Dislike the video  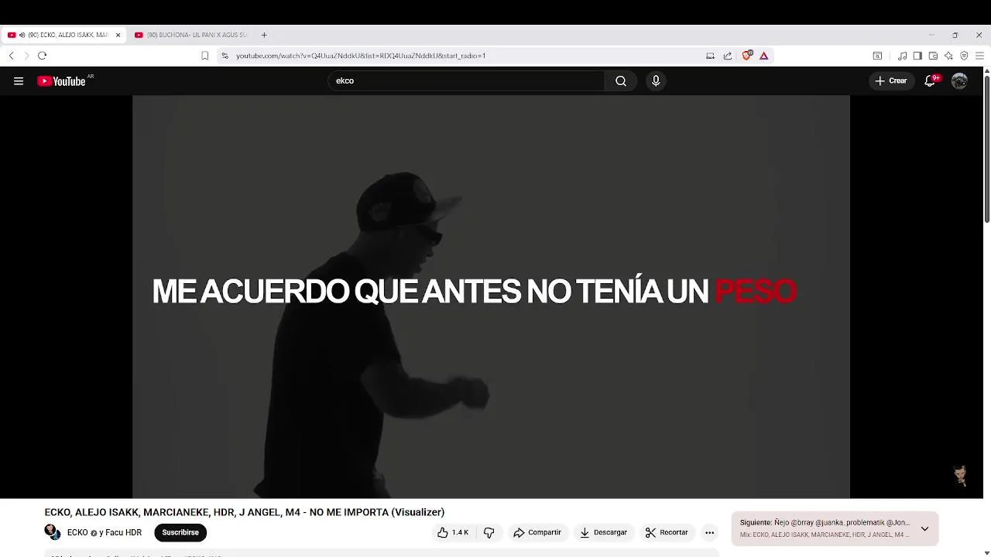(489, 532)
